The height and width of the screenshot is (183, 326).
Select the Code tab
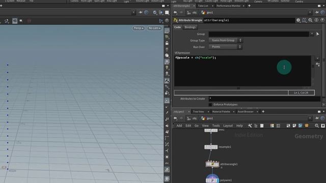point(177,27)
